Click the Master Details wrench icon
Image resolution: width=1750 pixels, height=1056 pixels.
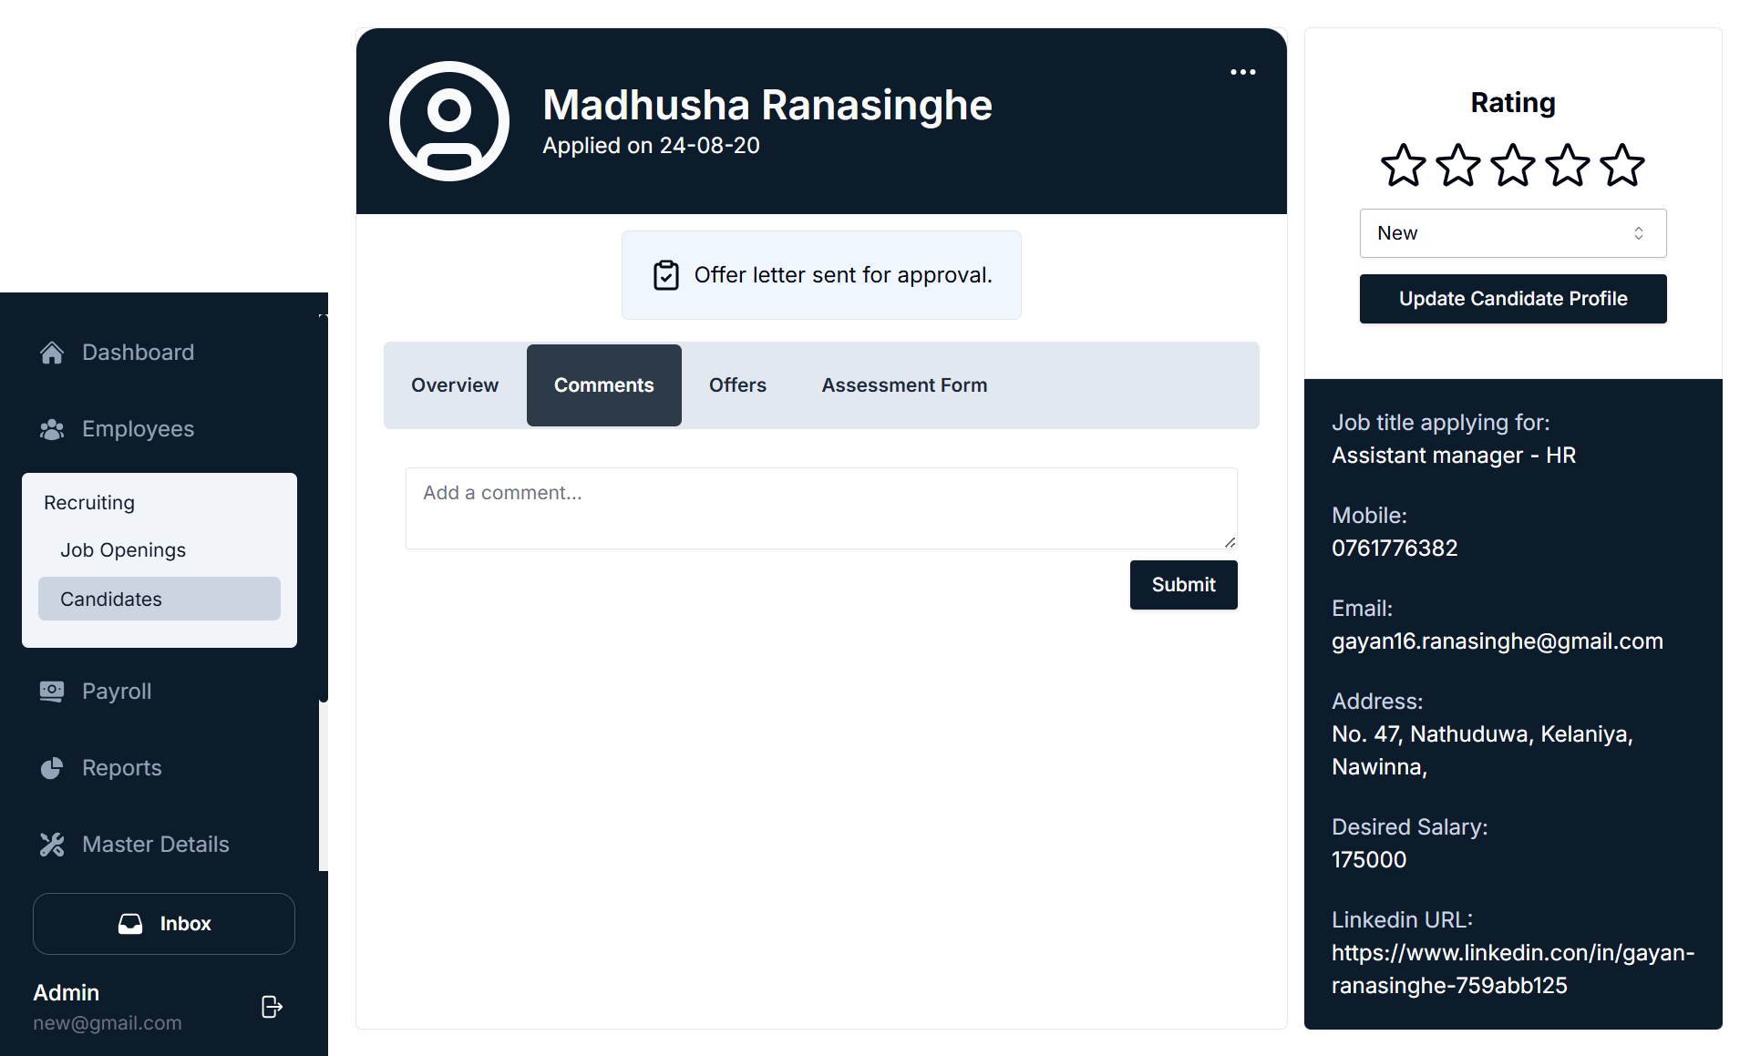(x=52, y=844)
